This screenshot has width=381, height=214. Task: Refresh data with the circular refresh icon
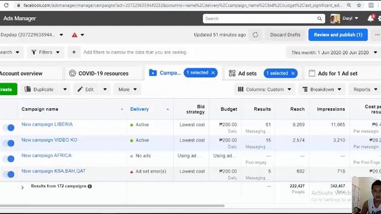tap(255, 35)
